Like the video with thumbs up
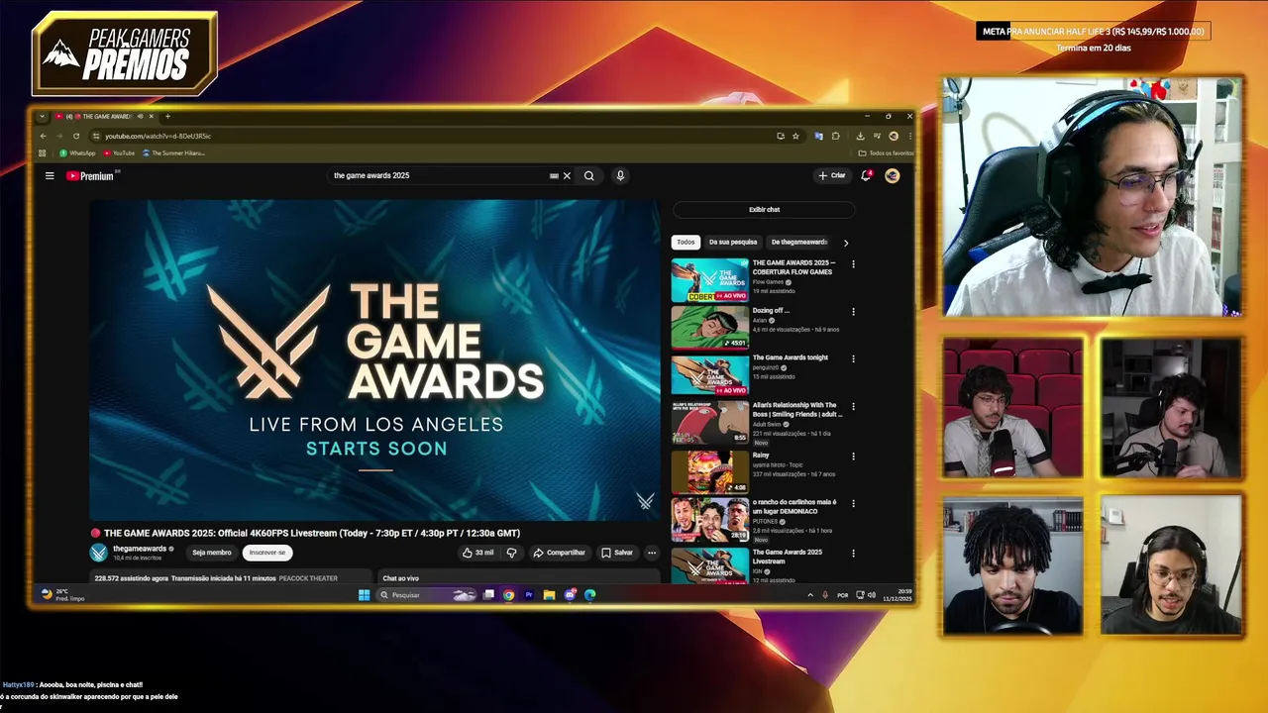1268x713 pixels. (477, 553)
